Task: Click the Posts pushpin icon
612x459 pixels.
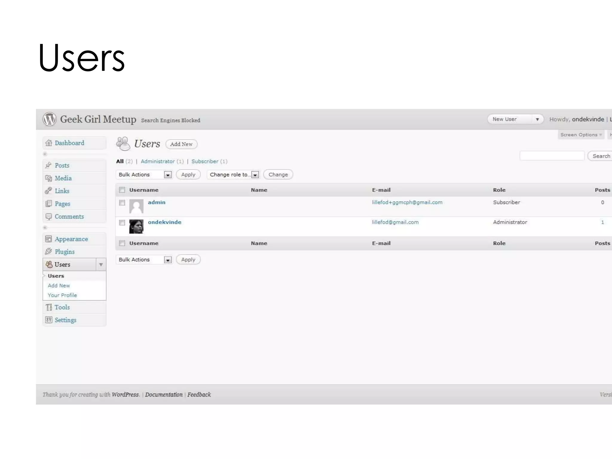Action: coord(48,165)
